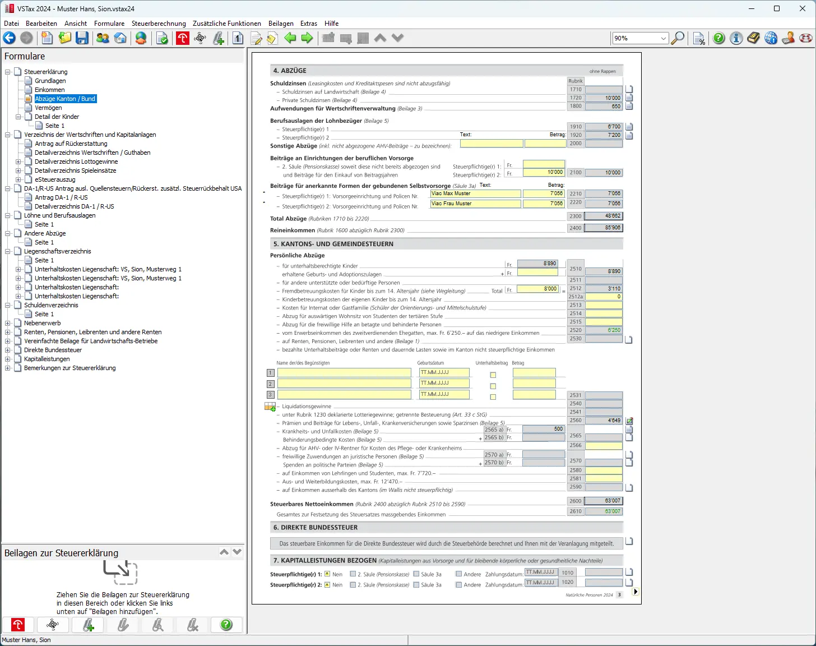The image size is (816, 646).
Task: Click the paperclip add attachment button in Beilagen panel
Action: click(x=89, y=625)
